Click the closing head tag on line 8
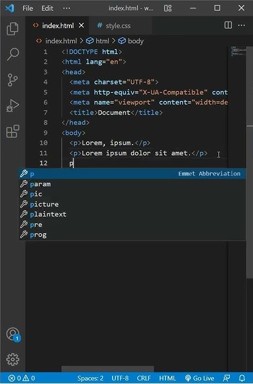Viewport: 253px width, 384px height. [x=75, y=123]
